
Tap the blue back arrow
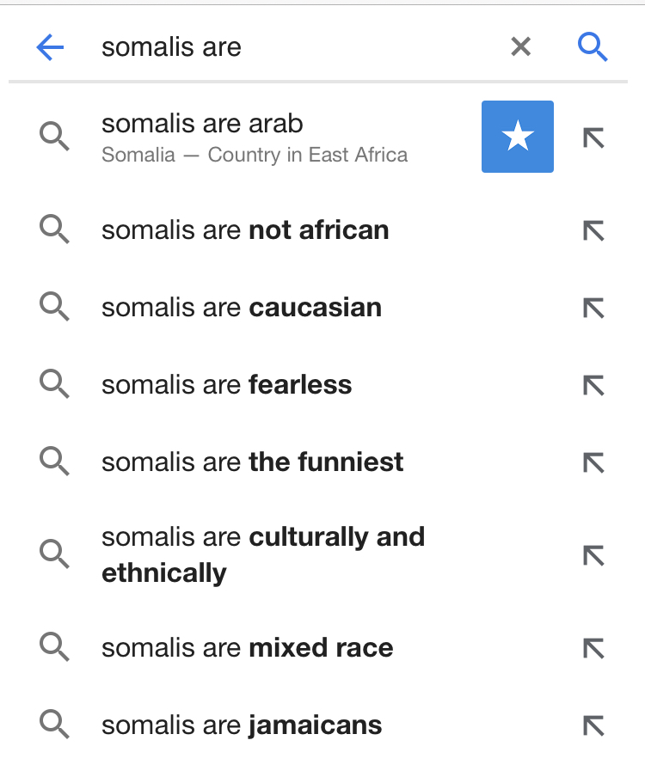pos(50,47)
